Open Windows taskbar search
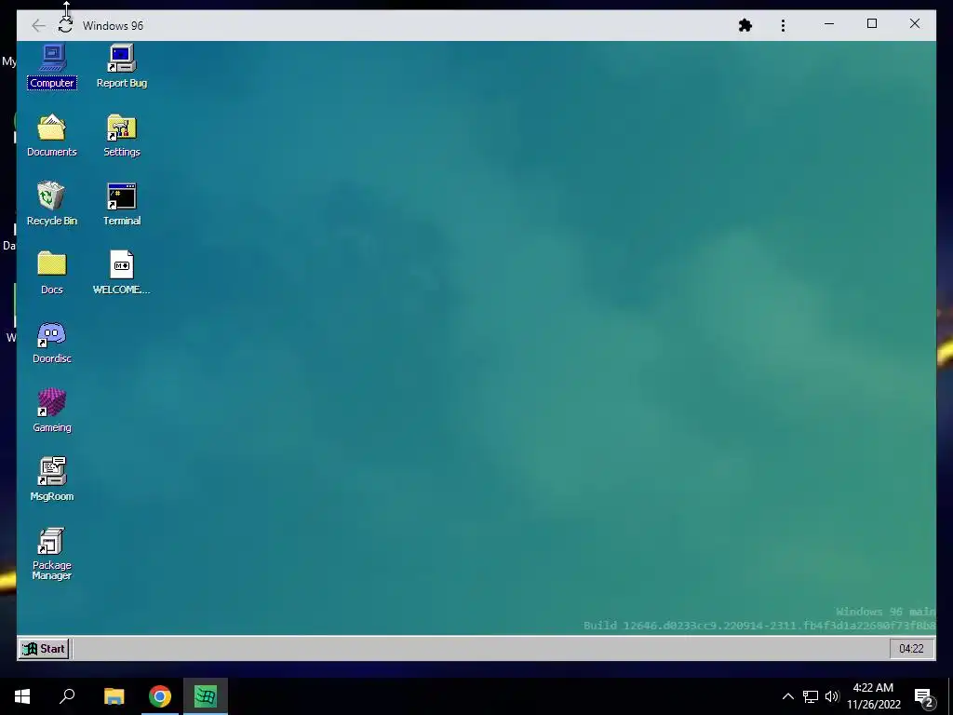The width and height of the screenshot is (953, 715). pos(67,696)
